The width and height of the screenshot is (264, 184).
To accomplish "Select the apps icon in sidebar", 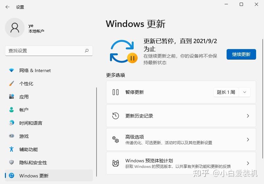I will point(11,96).
